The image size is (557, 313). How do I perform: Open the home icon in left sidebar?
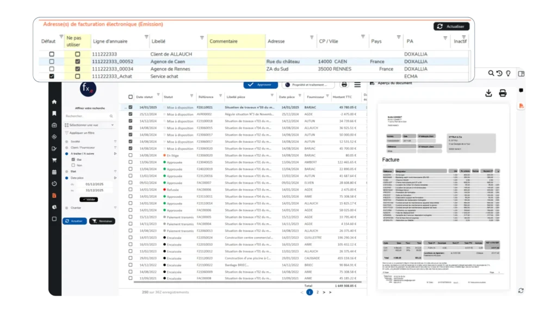pyautogui.click(x=54, y=102)
